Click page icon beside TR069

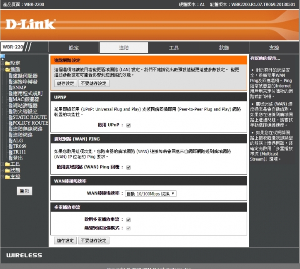[11, 146]
